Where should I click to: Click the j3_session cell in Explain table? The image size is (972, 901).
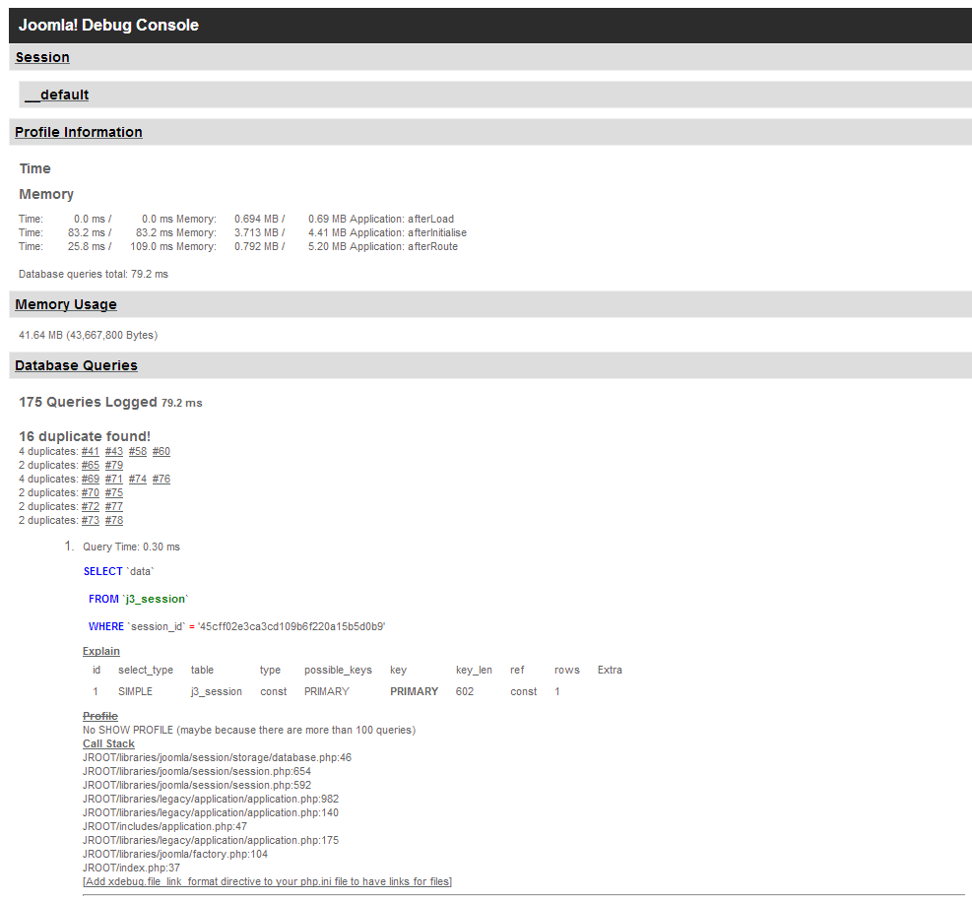tap(217, 691)
